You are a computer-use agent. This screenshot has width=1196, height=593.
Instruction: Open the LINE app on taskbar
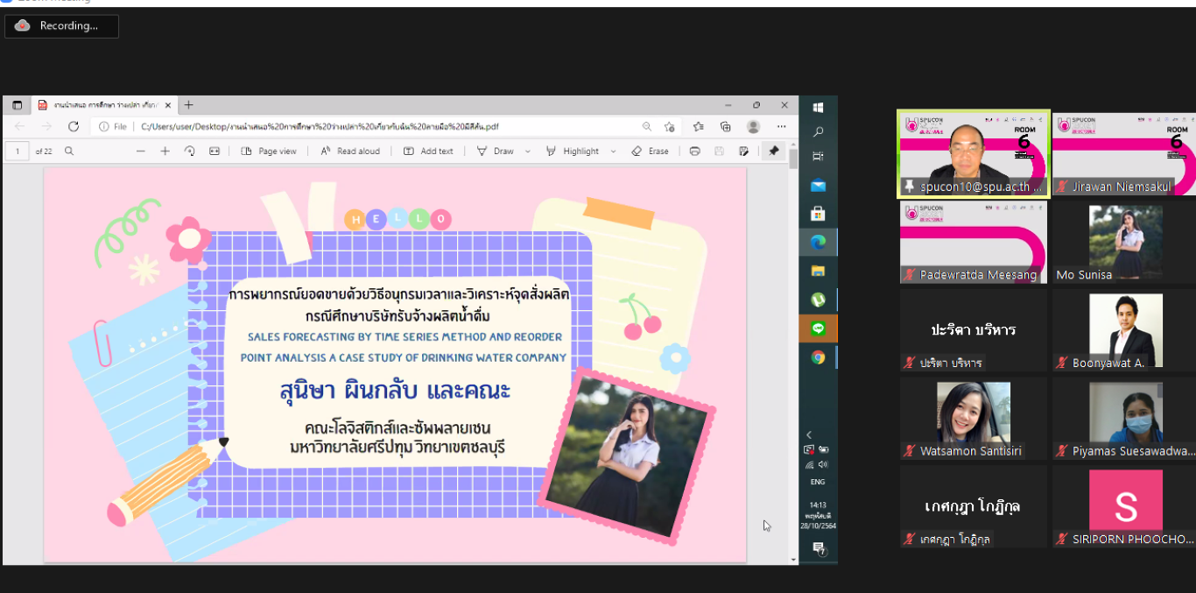818,328
